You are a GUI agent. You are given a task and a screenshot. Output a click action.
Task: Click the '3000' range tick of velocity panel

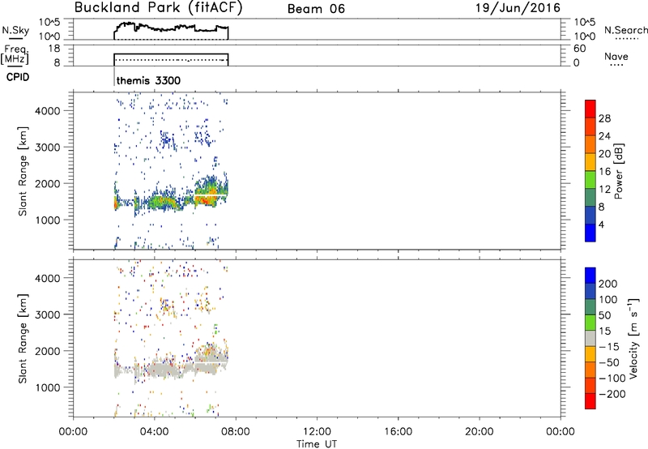[x=47, y=314]
